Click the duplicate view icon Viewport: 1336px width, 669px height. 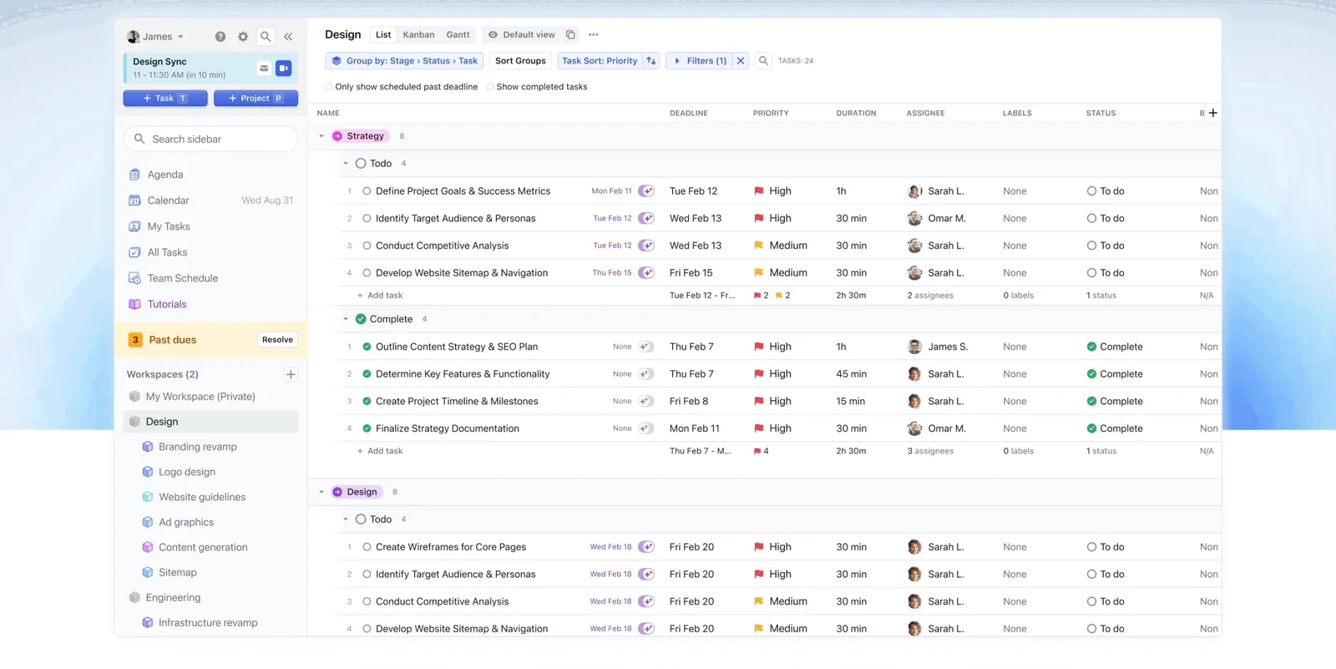click(570, 35)
